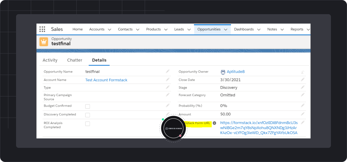Expand the Accounts tab dropdown chevron
Viewport: 347px width, 162px height.
[109, 30]
